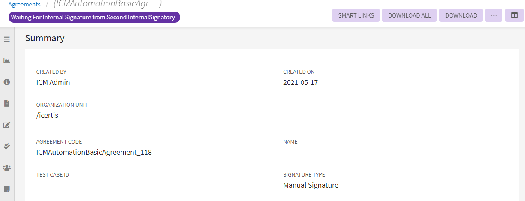The width and height of the screenshot is (525, 201).
Task: Open the chart analytics sidebar icon
Action: point(7,60)
